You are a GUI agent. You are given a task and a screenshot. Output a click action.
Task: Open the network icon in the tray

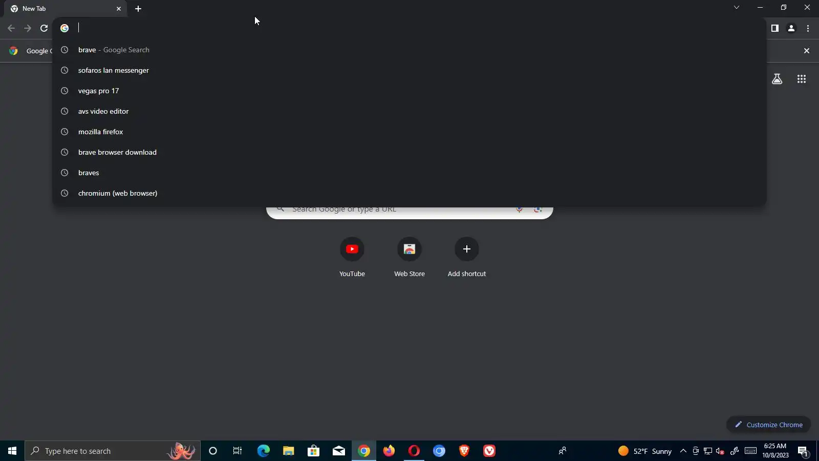click(x=708, y=451)
